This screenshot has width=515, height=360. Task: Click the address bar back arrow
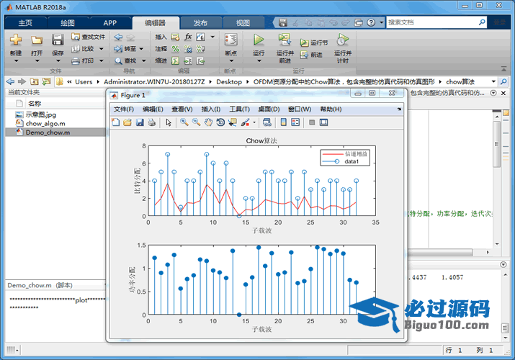pos(11,81)
